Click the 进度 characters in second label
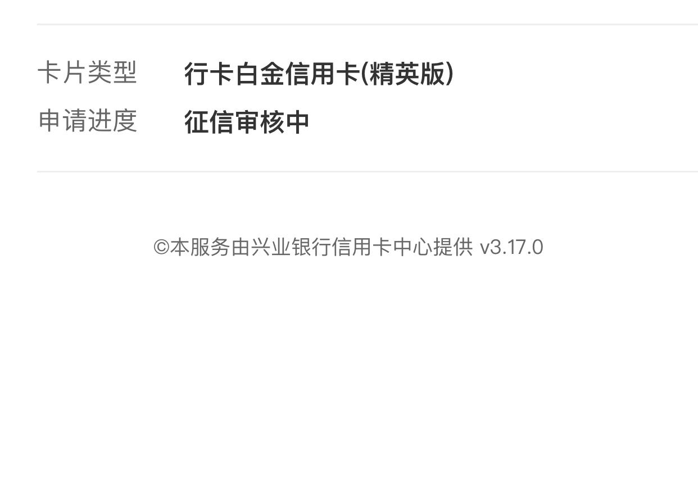This screenshot has height=500, width=698. point(112,121)
